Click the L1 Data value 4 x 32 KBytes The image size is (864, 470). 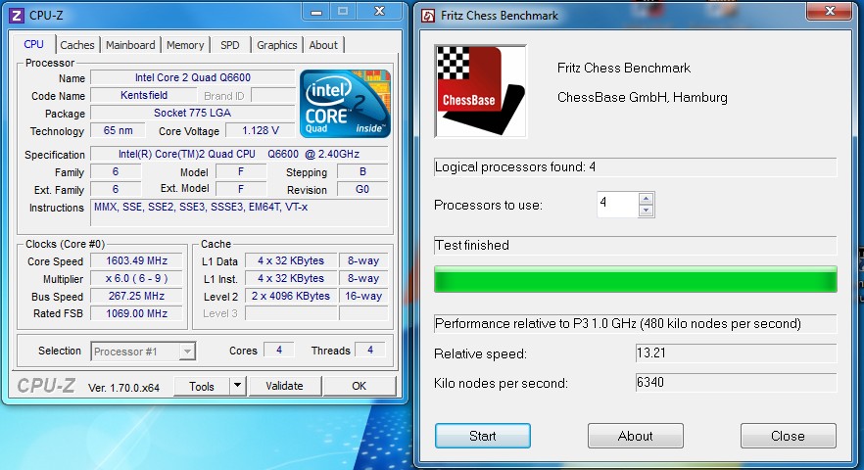pyautogui.click(x=291, y=260)
